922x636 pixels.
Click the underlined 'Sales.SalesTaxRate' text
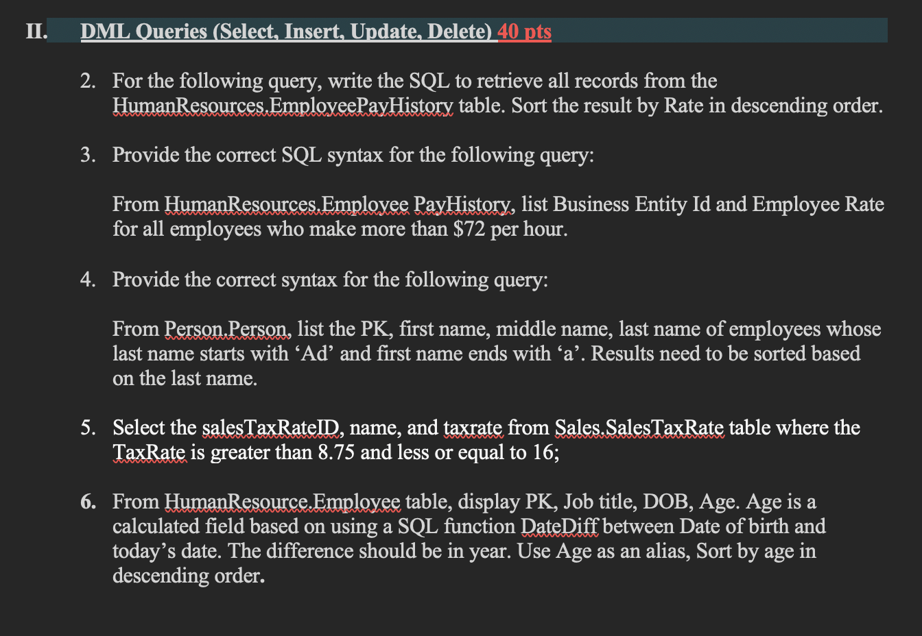pos(639,428)
